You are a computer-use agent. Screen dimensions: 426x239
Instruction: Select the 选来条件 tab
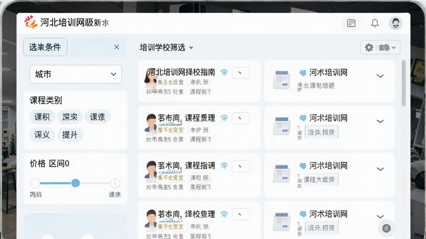pyautogui.click(x=45, y=47)
